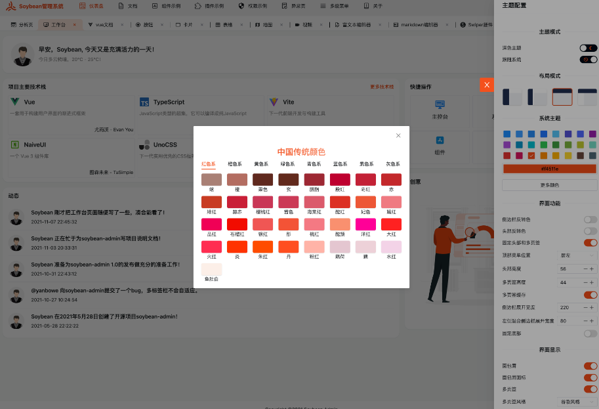
Task: Enable 固定底部 switch
Action: [x=590, y=334]
